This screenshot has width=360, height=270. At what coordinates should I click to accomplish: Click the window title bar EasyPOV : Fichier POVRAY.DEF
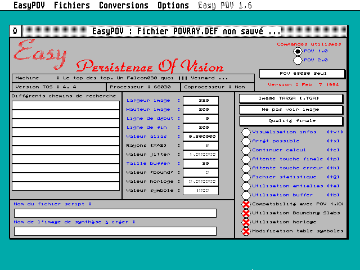coord(186,31)
